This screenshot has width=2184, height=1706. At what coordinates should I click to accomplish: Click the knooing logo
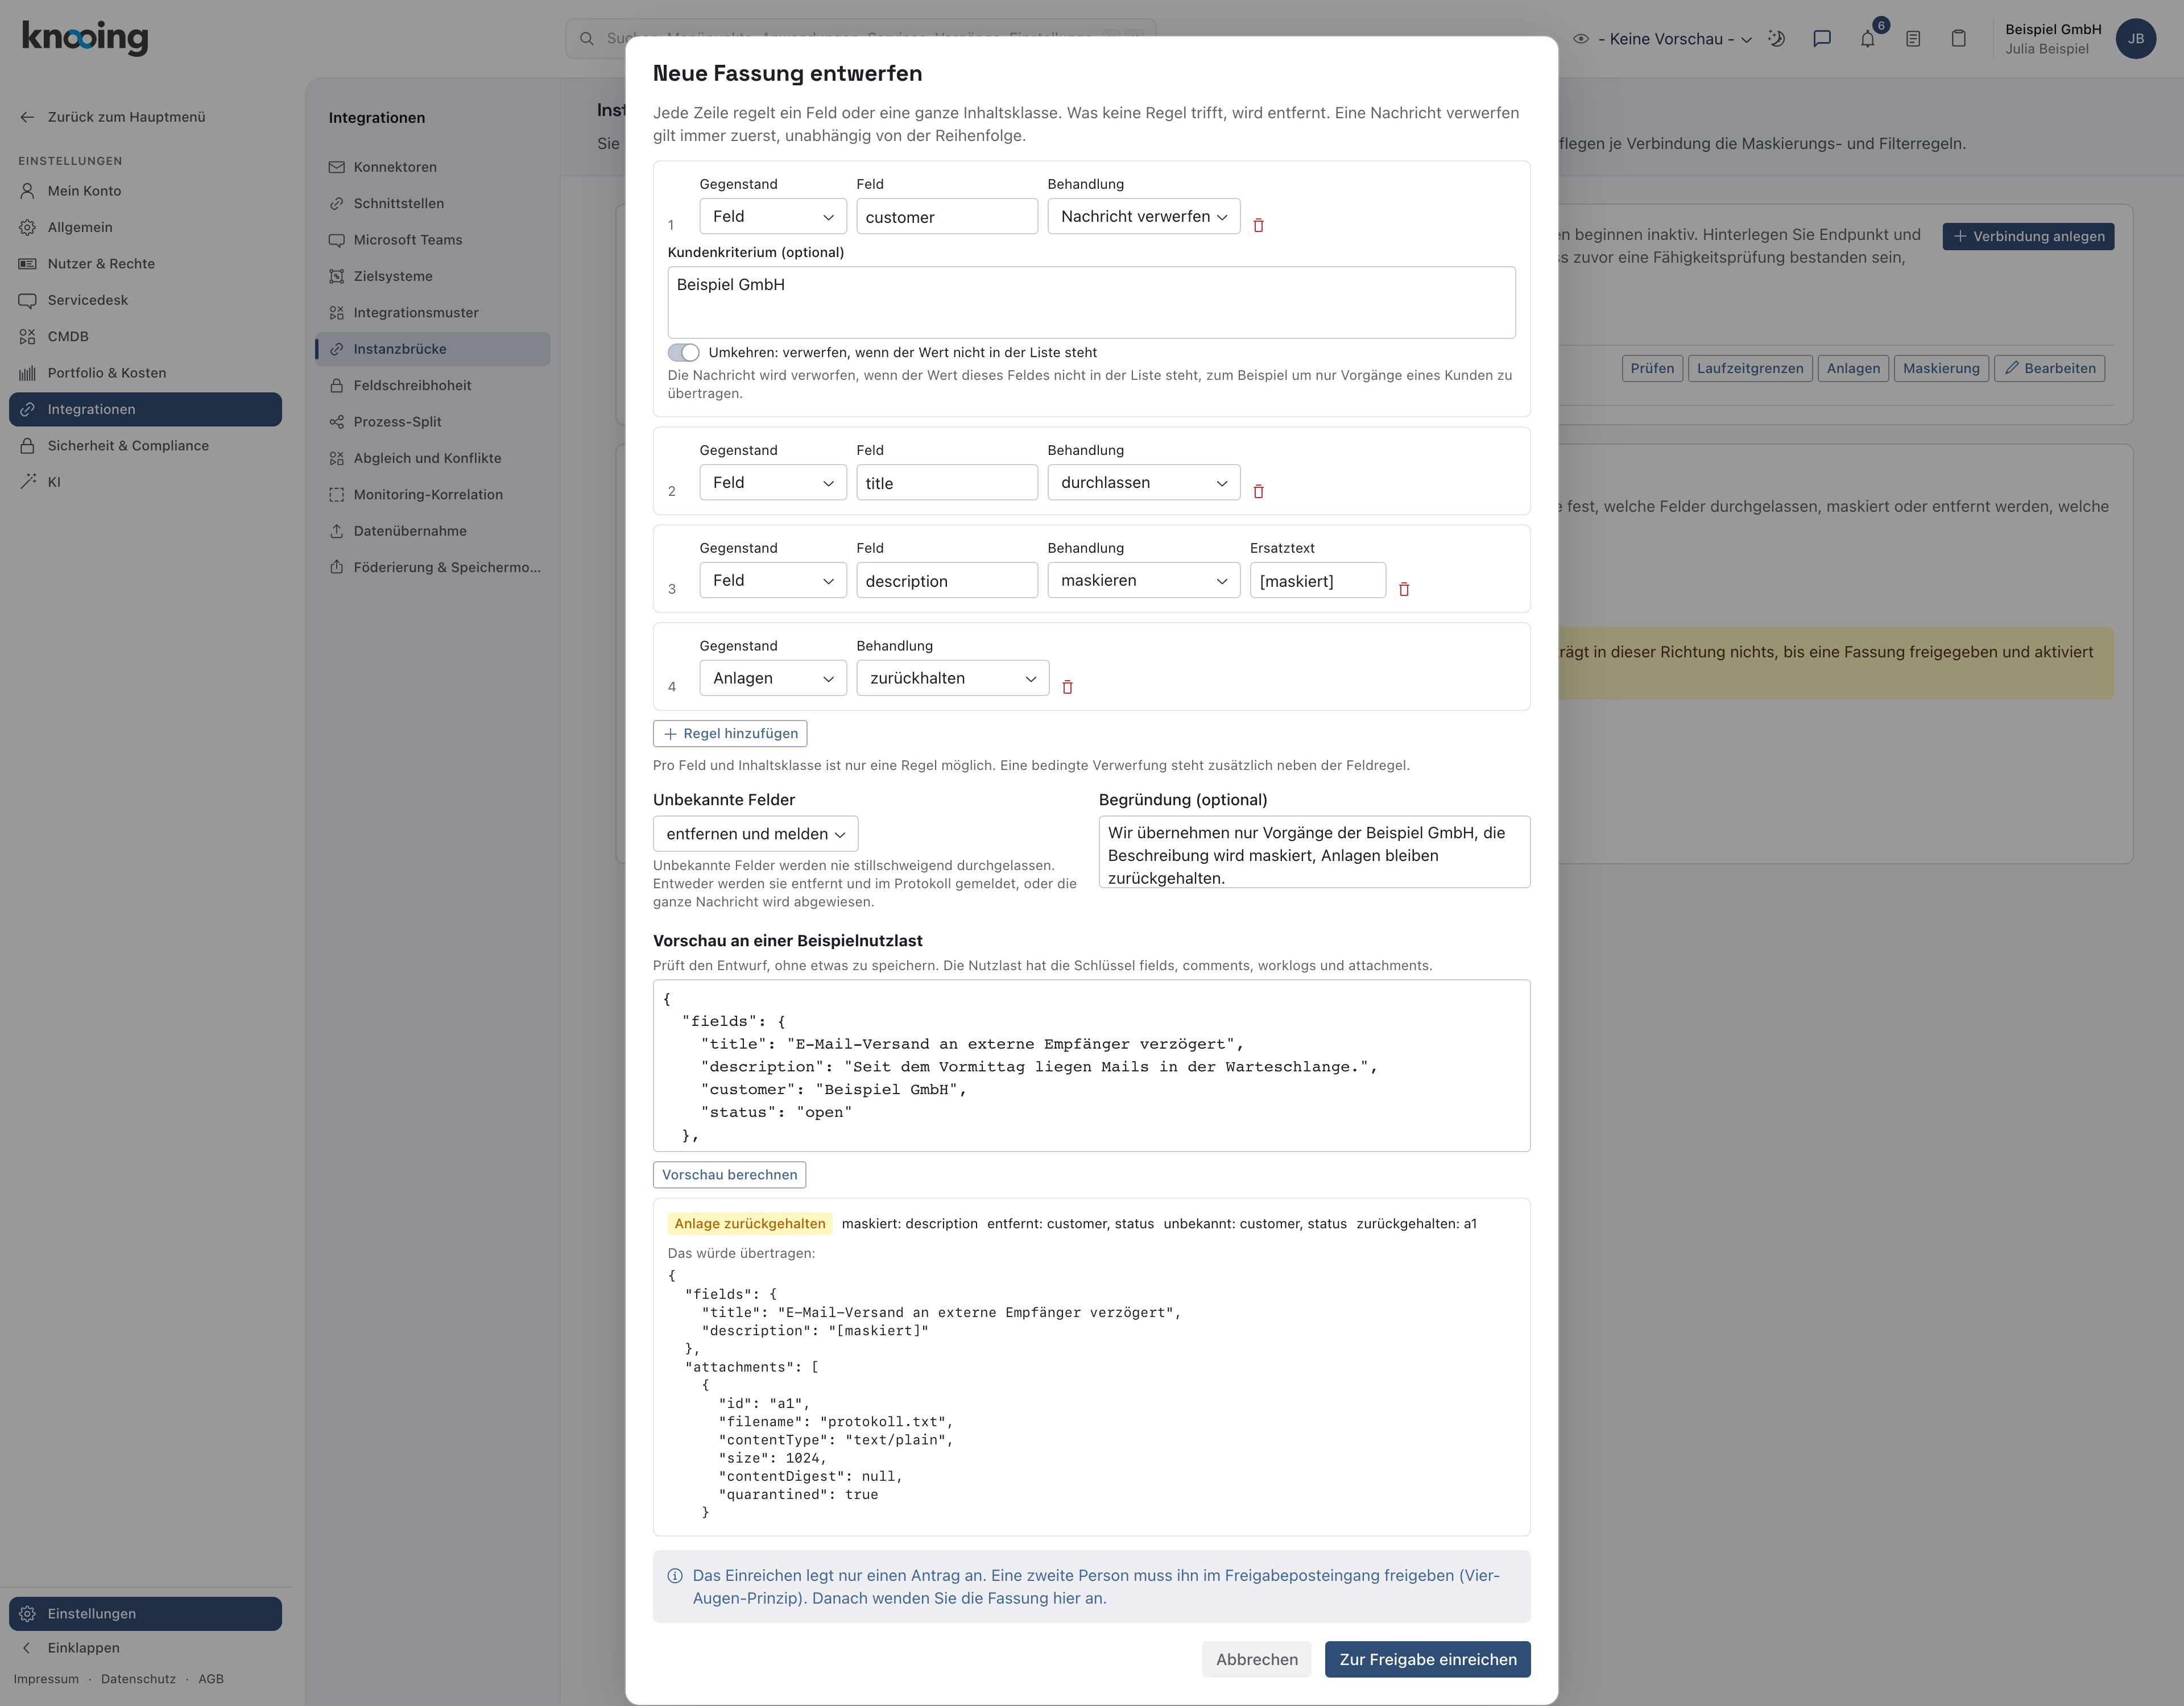point(85,37)
